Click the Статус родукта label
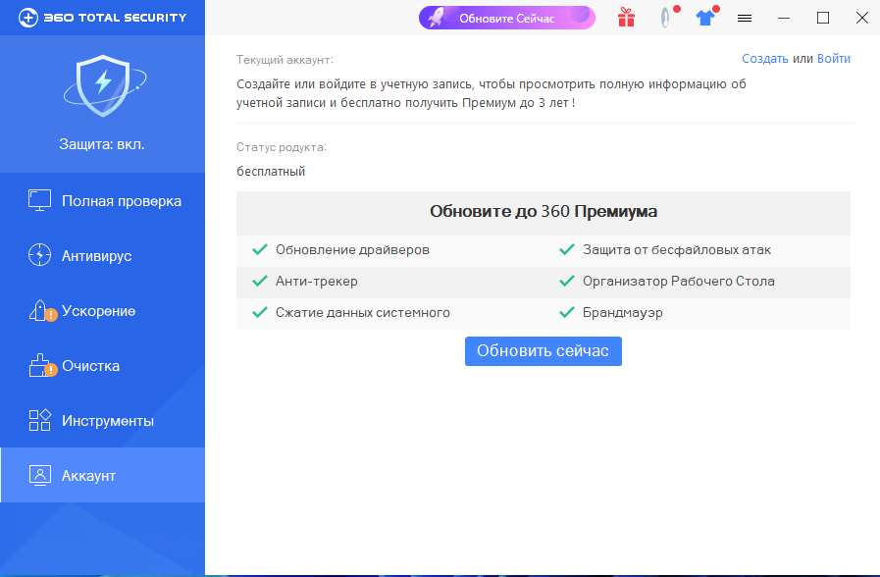The height and width of the screenshot is (577, 880). click(282, 147)
